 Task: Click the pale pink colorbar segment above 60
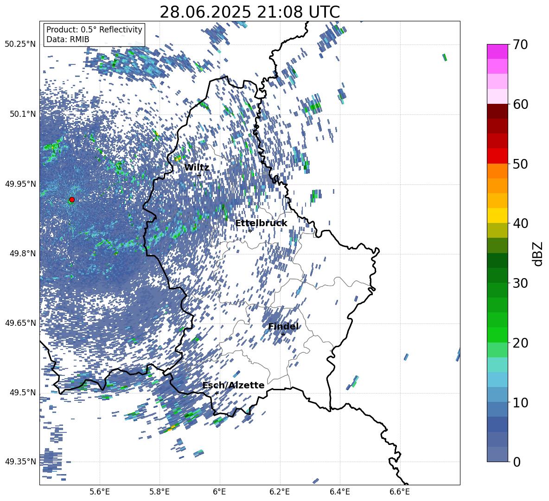pyautogui.click(x=497, y=96)
